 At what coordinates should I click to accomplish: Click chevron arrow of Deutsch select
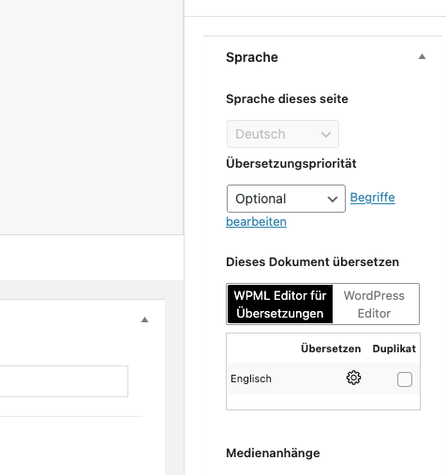[326, 135]
